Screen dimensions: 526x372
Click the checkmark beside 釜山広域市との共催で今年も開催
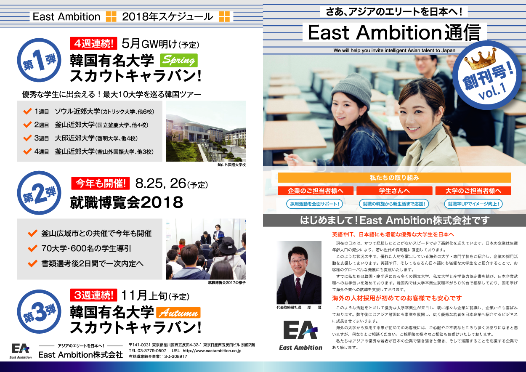(x=32, y=233)
